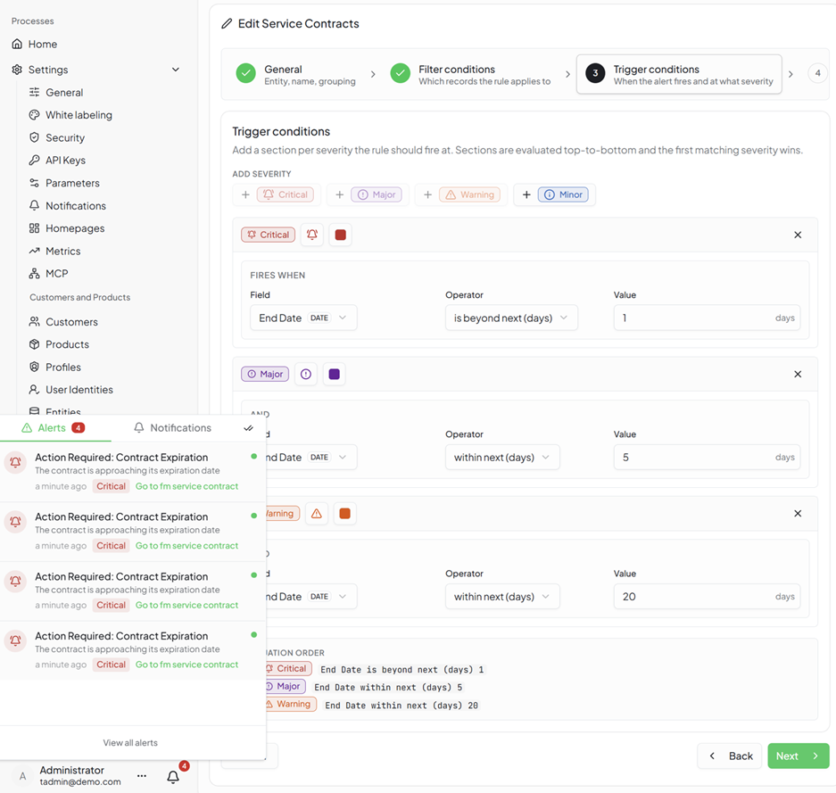The width and height of the screenshot is (836, 793).
Task: Click the bell icon in bottom bar
Action: (x=173, y=776)
